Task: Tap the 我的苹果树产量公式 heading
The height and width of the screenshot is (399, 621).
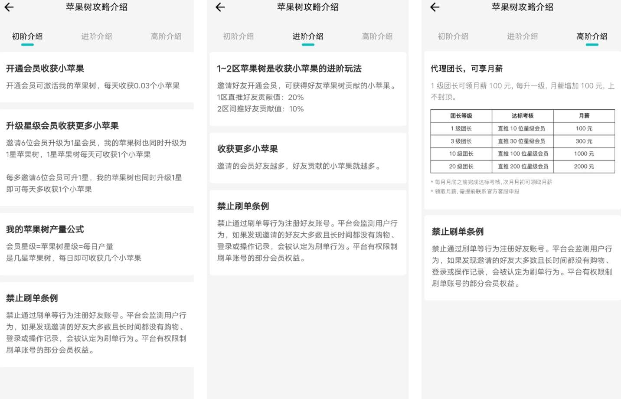Action: (x=45, y=229)
